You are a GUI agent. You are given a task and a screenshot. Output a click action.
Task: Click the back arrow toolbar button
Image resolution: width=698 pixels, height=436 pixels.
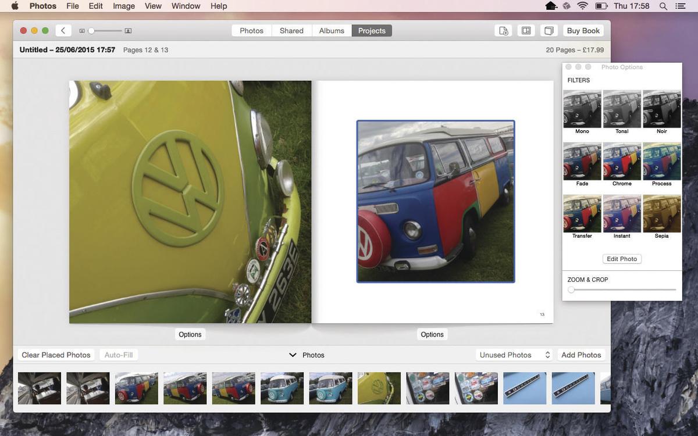[63, 31]
